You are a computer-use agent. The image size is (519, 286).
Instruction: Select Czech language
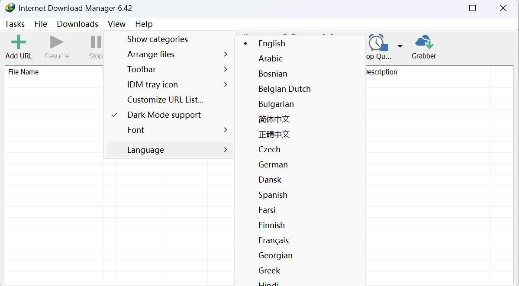click(300, 150)
